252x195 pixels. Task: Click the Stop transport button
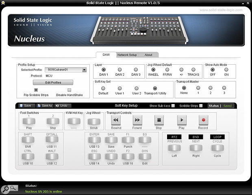pos(159,120)
